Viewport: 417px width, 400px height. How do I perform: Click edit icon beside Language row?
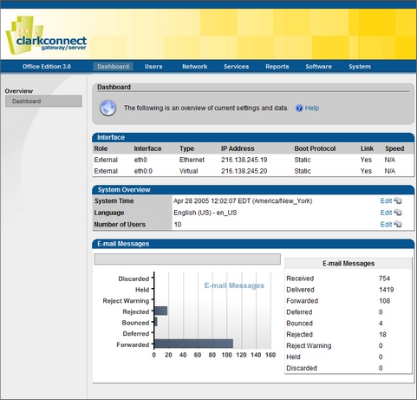pyautogui.click(x=398, y=213)
